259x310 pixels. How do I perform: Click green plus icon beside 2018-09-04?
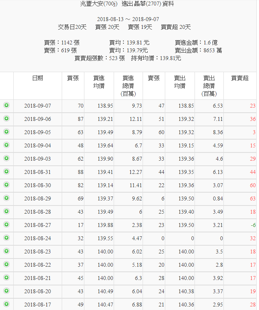pos(6,145)
